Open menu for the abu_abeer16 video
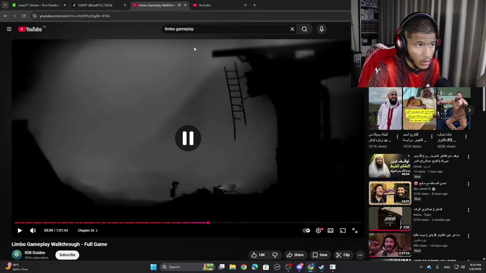The width and height of the screenshot is (486, 273). point(468,184)
